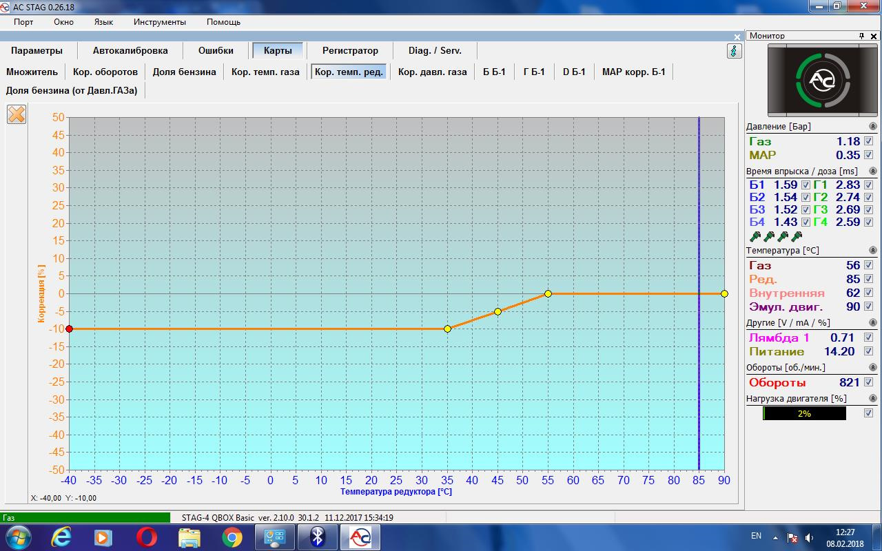Image resolution: width=882 pixels, height=551 pixels.
Task: Toggle the Лямбда 1 checkbox
Action: (x=868, y=337)
